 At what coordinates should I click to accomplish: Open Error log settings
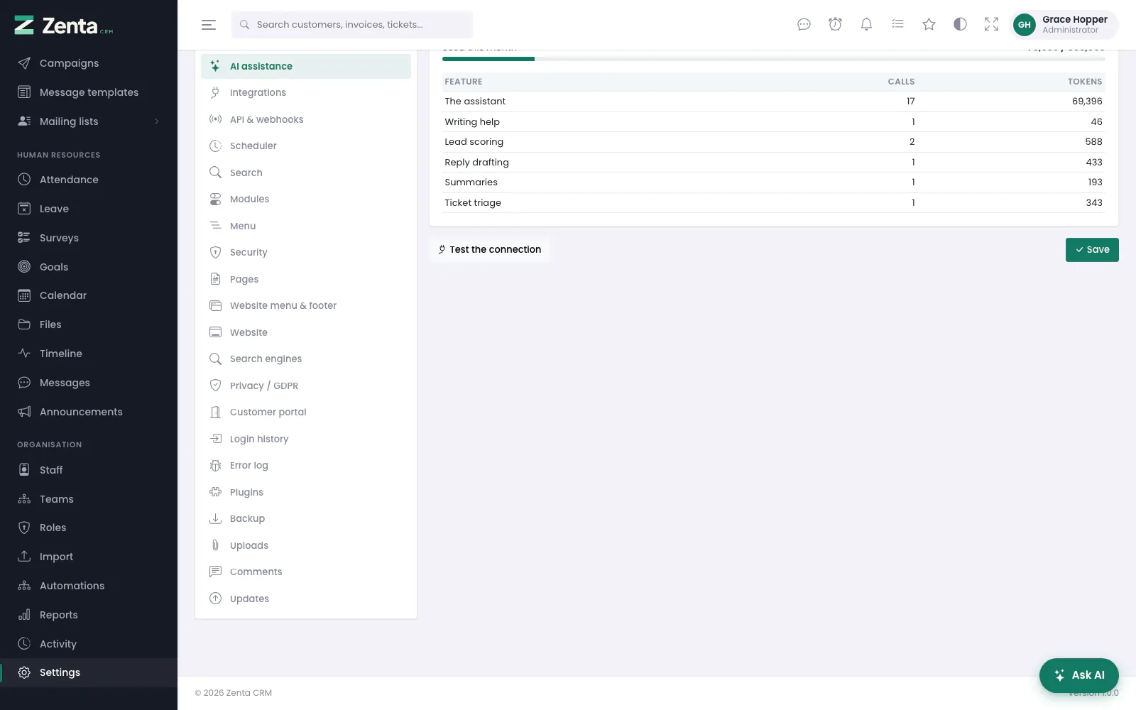click(306, 465)
